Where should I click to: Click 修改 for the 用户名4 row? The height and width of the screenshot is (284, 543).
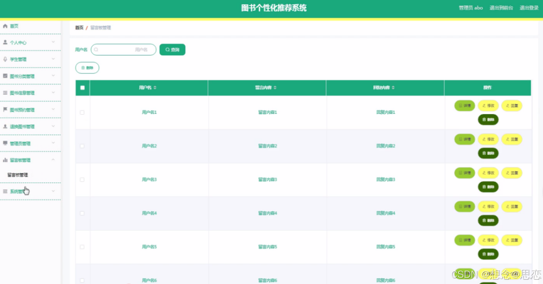[x=488, y=206]
